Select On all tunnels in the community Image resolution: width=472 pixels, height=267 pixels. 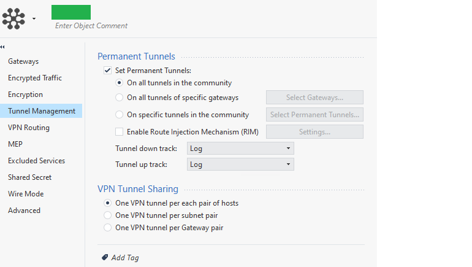click(119, 83)
